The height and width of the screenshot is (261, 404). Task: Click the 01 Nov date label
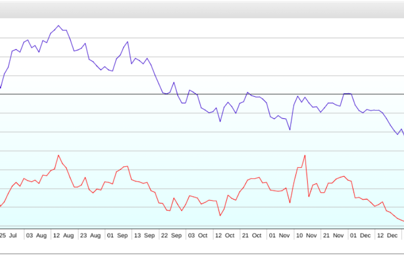point(279,235)
